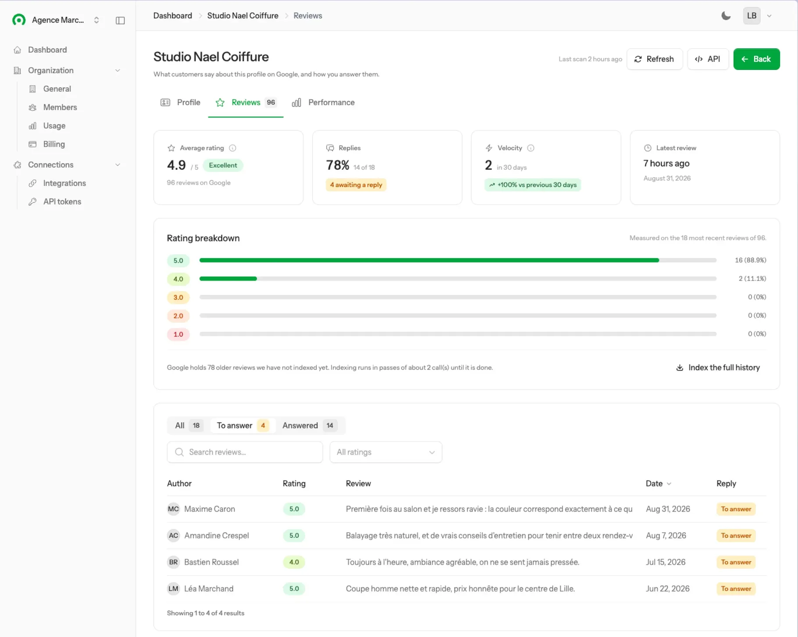The image size is (798, 637).
Task: Click To answer badge for Bastien Roussel
Action: (736, 562)
